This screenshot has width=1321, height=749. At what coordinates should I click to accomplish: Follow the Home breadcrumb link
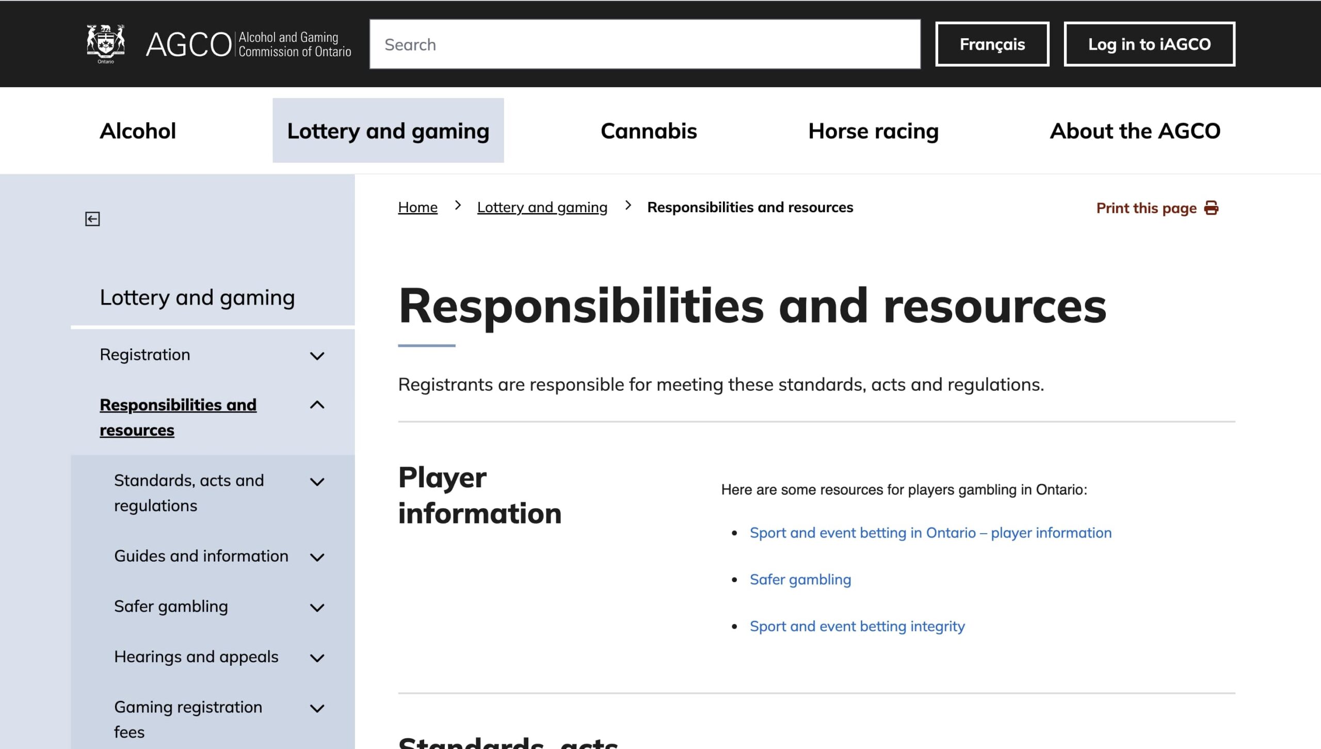coord(417,206)
